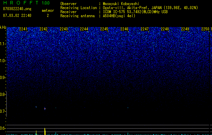Click the 1.0 kHz axis label
212x135 pixels.
[3, 61]
